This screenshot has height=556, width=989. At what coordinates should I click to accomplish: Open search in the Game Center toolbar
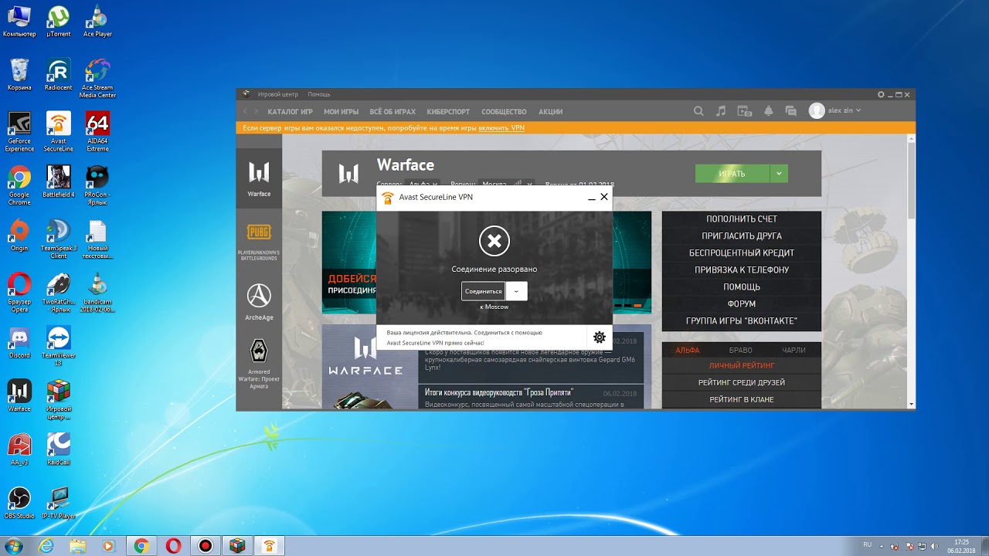point(698,111)
